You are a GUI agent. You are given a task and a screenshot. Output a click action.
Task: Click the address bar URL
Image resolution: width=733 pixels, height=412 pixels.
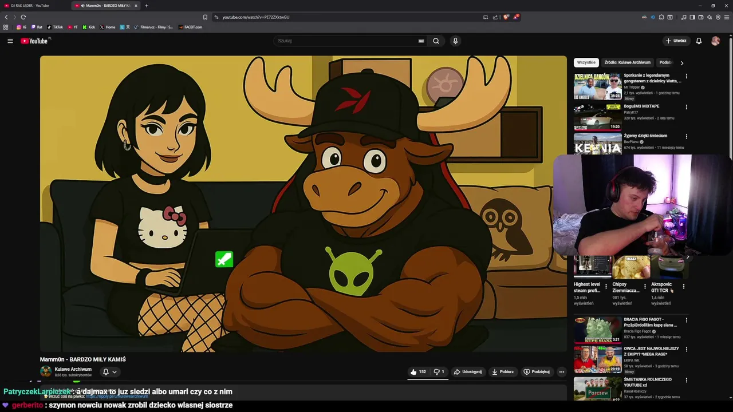[x=256, y=17]
